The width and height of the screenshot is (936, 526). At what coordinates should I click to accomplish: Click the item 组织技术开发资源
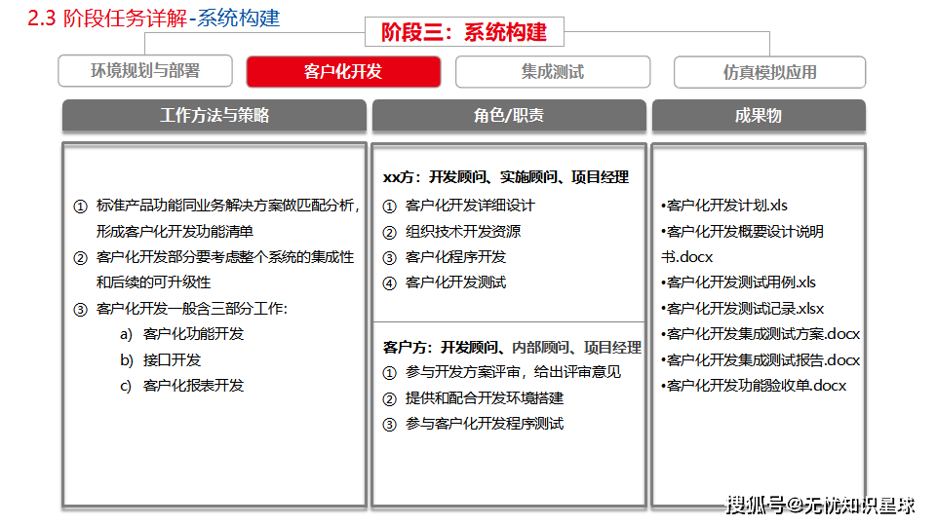(462, 232)
